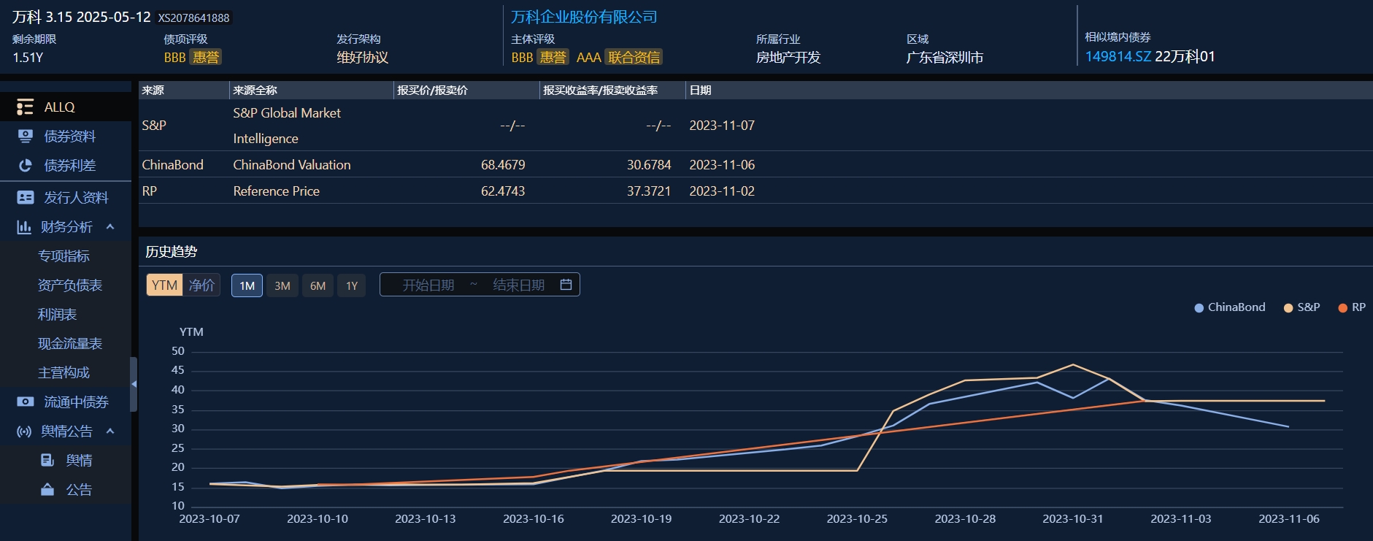The height and width of the screenshot is (541, 1373).
Task: Toggle S&P series in chart legend
Action: coord(1301,307)
